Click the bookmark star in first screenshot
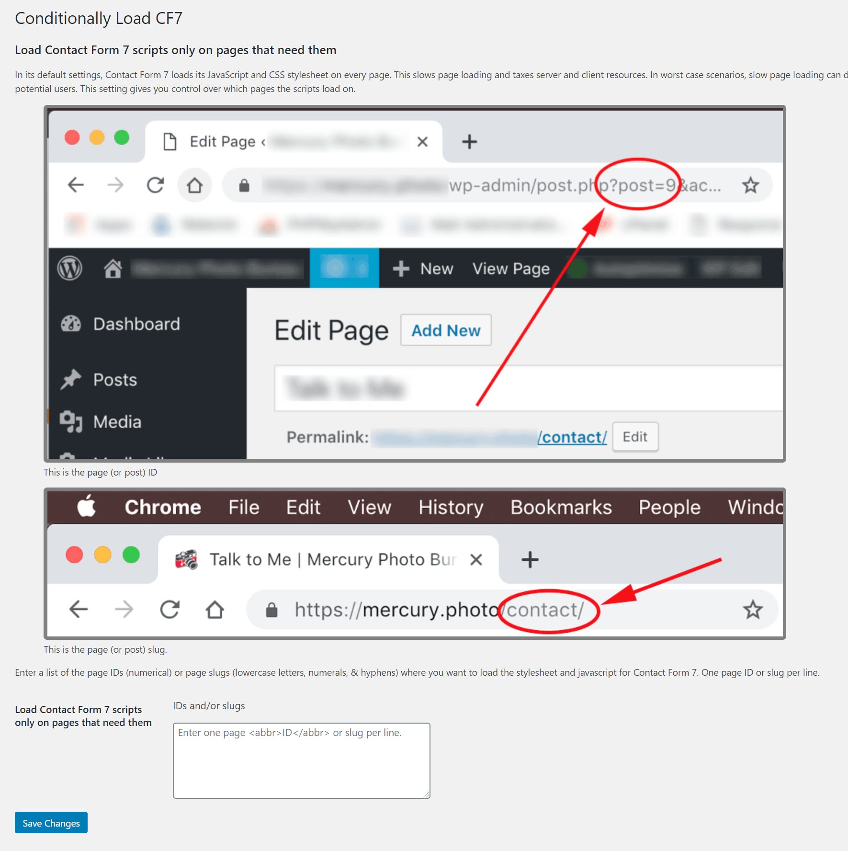Viewport: 848px width, 851px height. pos(750,185)
